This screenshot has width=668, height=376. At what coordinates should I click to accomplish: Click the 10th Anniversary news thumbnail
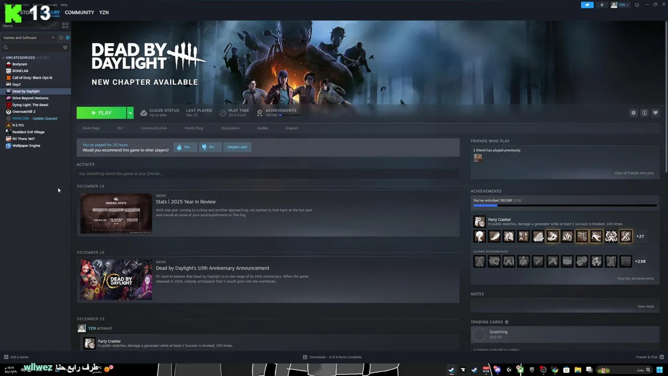click(116, 279)
